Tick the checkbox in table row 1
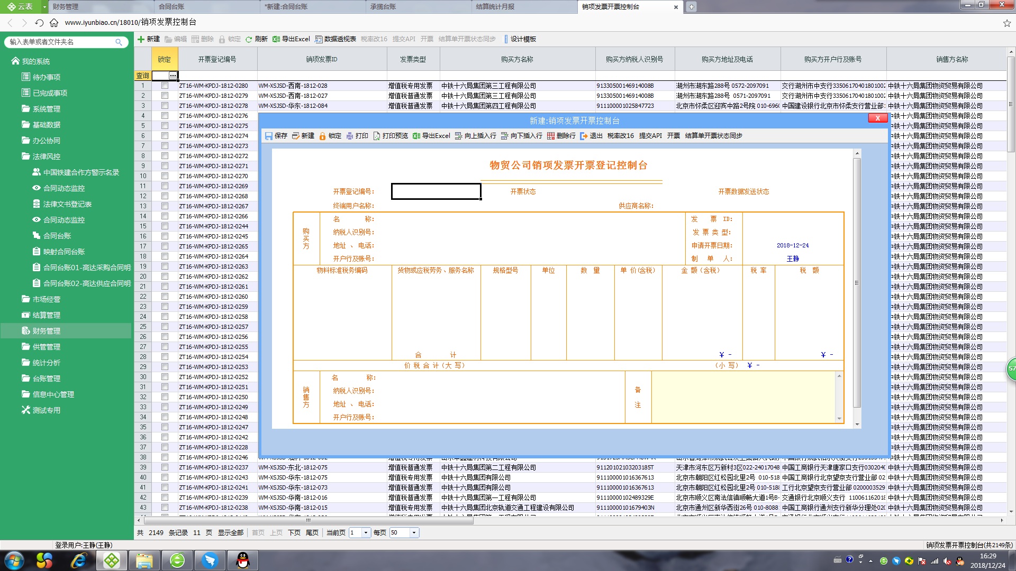This screenshot has height=571, width=1016. (165, 86)
